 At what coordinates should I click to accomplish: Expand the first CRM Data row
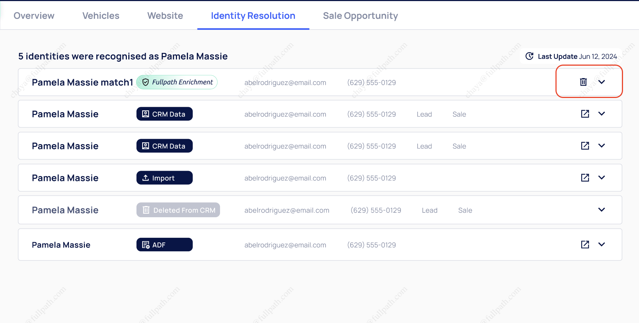[601, 114]
